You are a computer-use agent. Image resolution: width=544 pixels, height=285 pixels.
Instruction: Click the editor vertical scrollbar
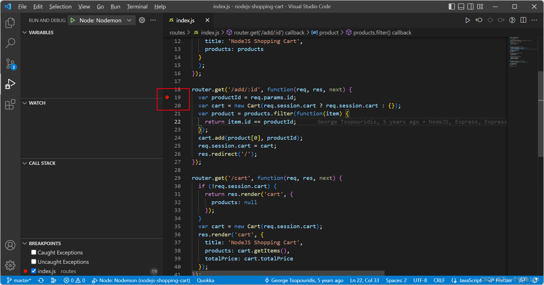(x=541, y=114)
